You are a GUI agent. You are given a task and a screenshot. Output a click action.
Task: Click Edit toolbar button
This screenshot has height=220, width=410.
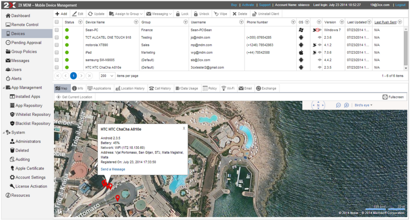click(x=78, y=14)
